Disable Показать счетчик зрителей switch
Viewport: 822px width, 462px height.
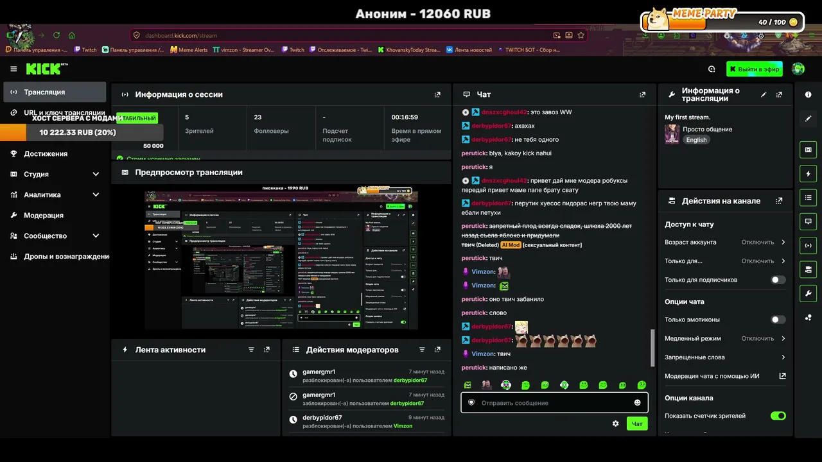pos(778,416)
